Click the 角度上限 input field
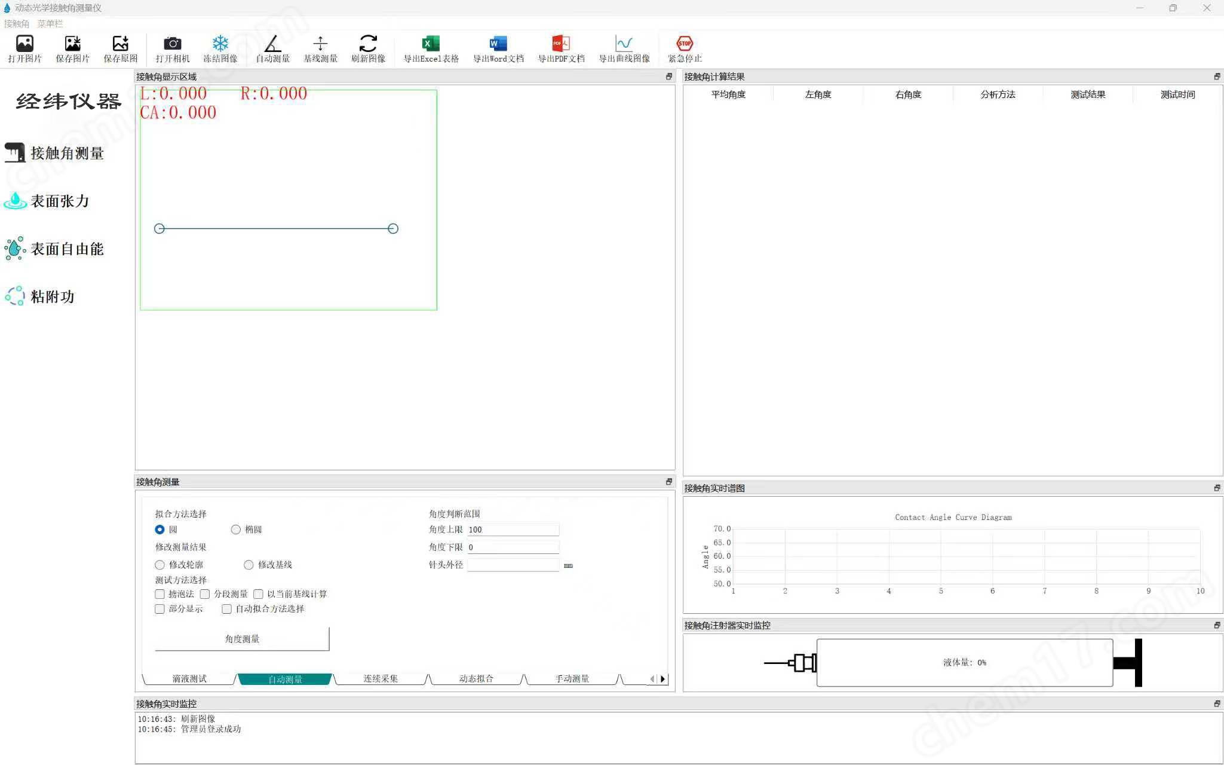Image resolution: width=1224 pixels, height=765 pixels. coord(513,530)
